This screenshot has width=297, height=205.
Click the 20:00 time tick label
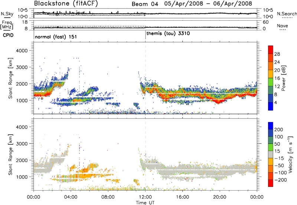click(219, 197)
